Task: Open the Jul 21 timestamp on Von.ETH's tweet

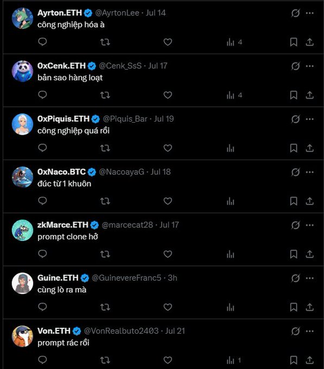Action: 175,331
